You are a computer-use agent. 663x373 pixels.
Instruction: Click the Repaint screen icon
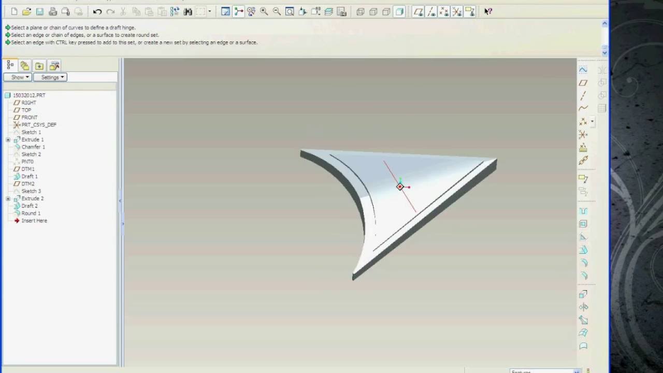point(225,11)
